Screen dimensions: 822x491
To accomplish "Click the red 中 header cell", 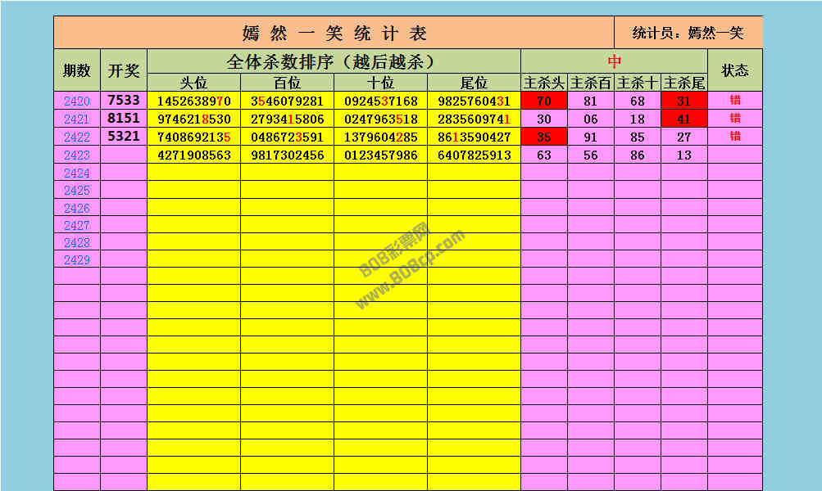I will (x=614, y=61).
